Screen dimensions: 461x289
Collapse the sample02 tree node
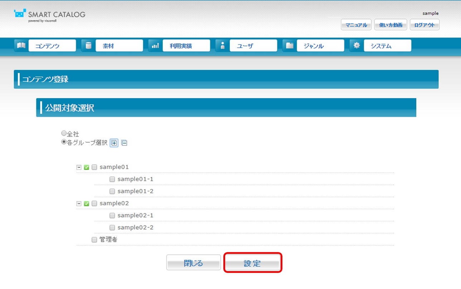point(79,204)
